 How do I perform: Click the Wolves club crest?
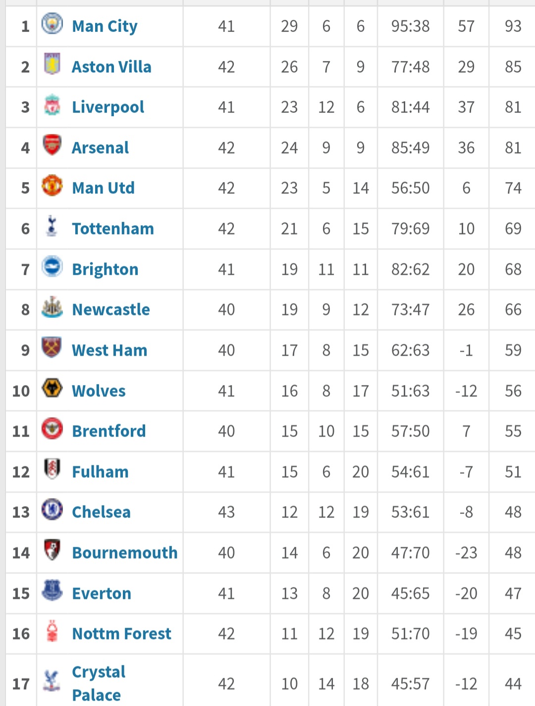[52, 387]
